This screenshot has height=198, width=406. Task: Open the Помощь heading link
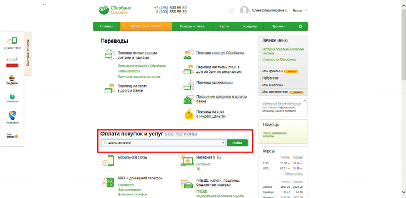[x=271, y=125]
